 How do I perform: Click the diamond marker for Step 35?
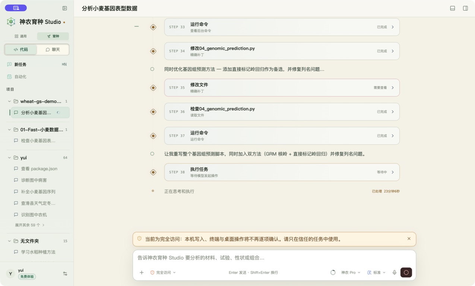point(153,88)
